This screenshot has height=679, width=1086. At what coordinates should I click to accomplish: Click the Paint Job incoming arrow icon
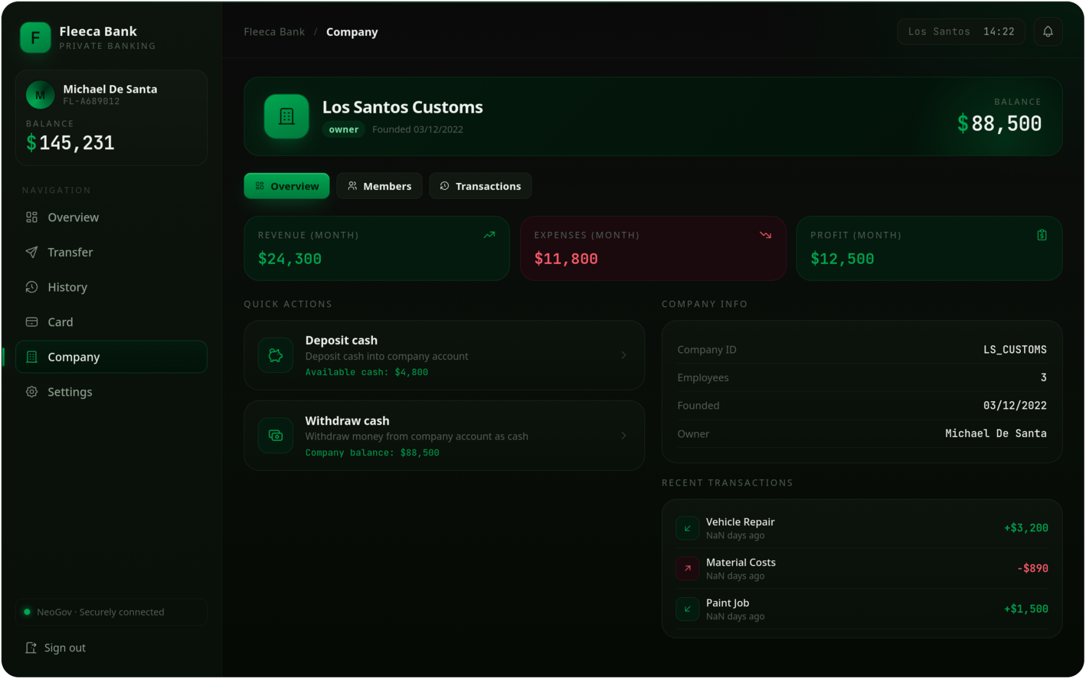click(x=687, y=609)
